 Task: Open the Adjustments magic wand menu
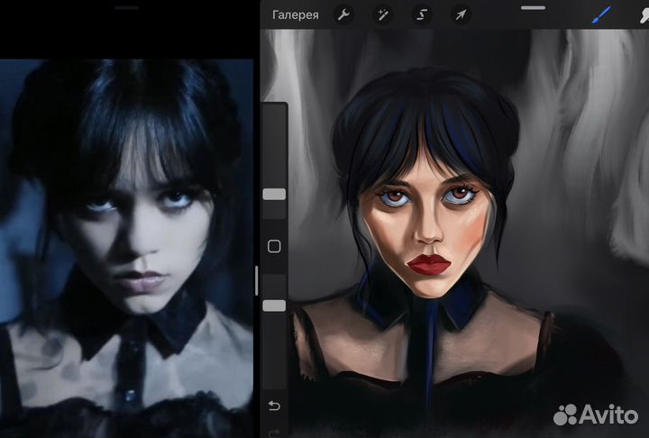382,14
